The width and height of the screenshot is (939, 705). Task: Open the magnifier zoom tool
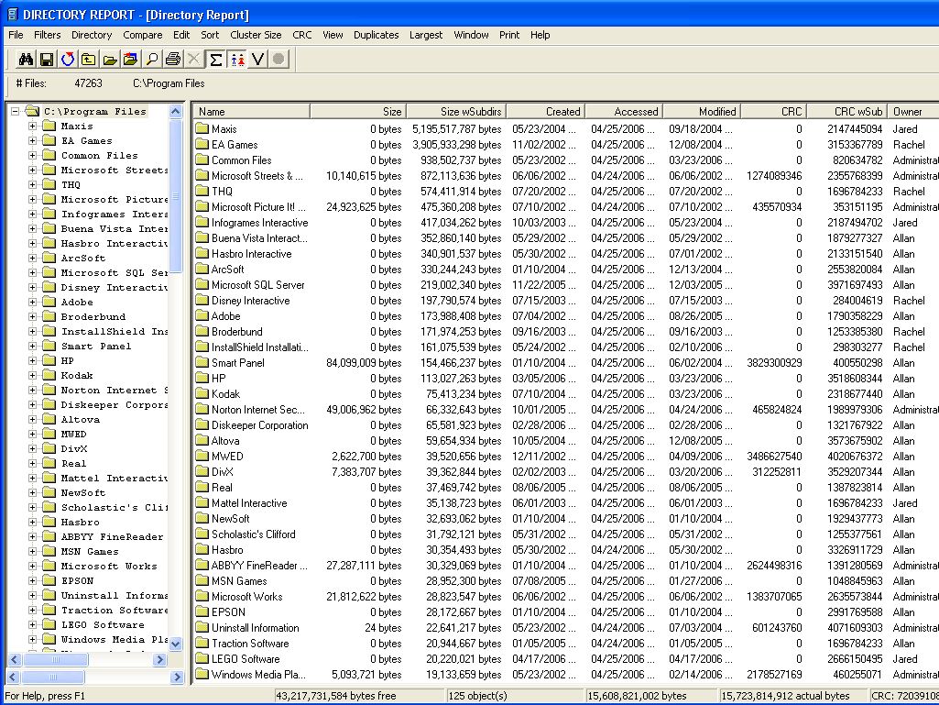[152, 60]
